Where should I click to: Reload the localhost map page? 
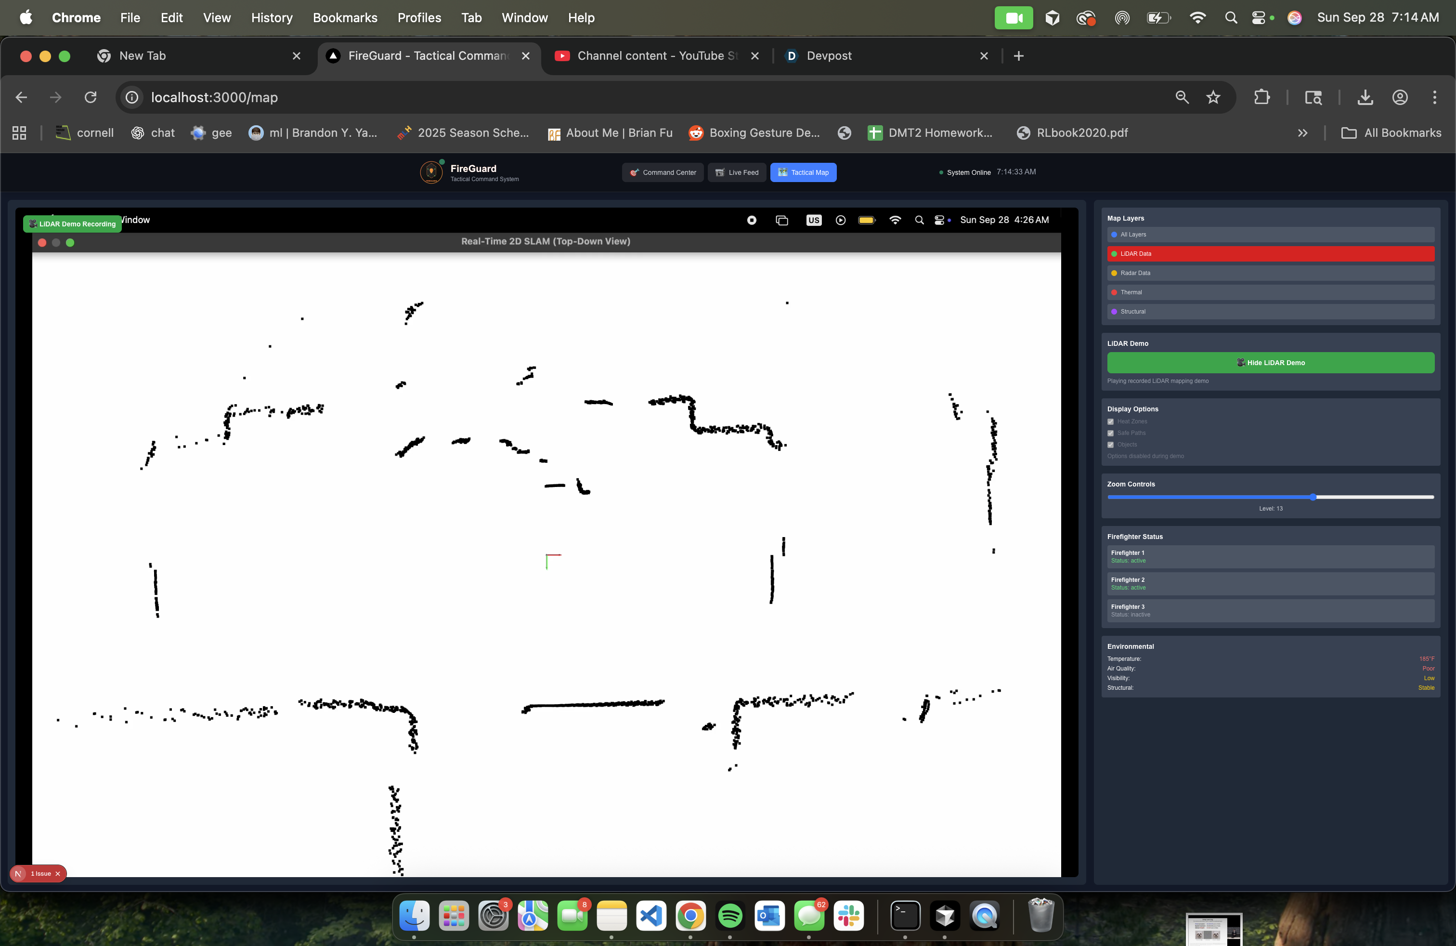(91, 97)
